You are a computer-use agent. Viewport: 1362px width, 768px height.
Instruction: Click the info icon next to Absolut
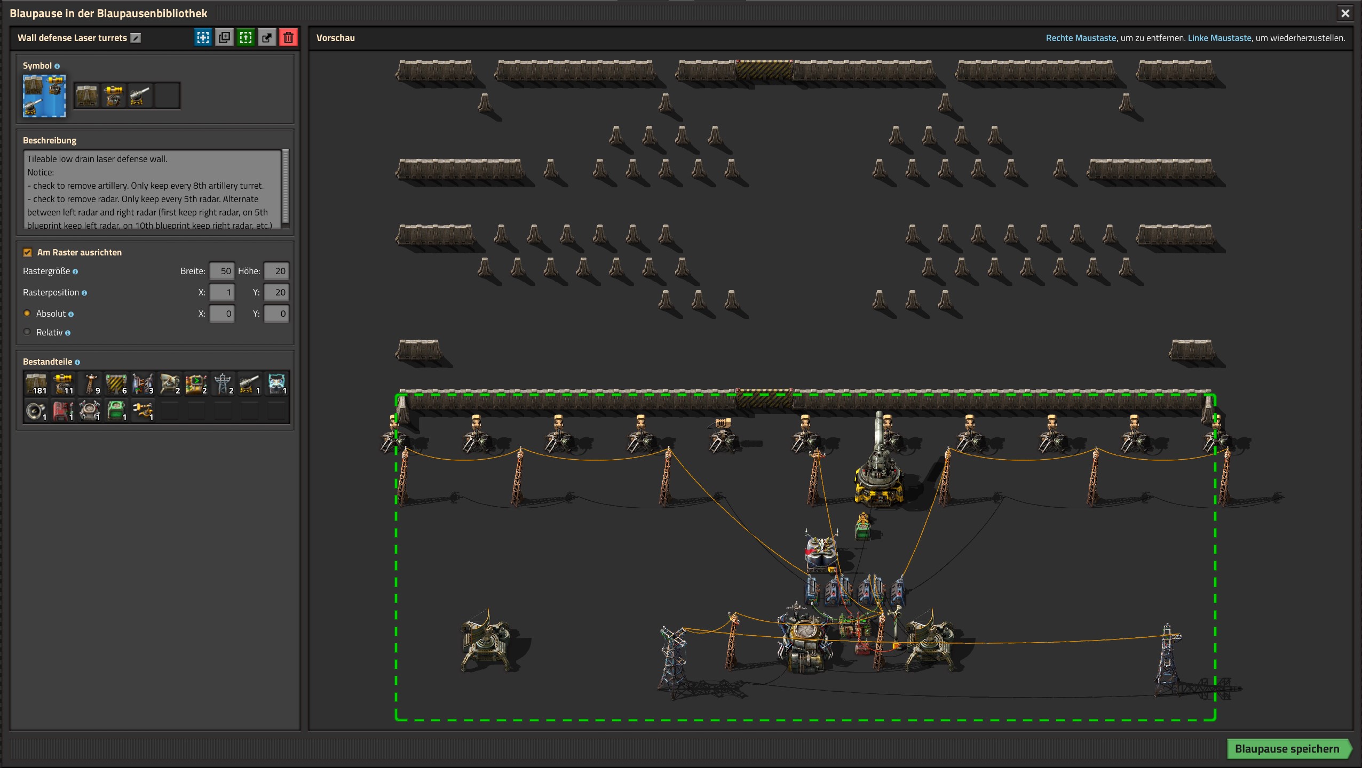(71, 314)
